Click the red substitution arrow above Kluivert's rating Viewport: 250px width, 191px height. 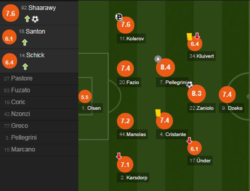click(197, 36)
